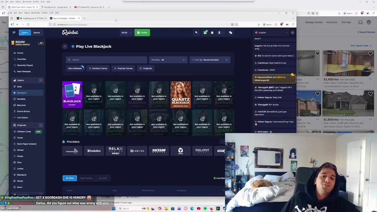Click the green Wallet button

click(x=142, y=33)
